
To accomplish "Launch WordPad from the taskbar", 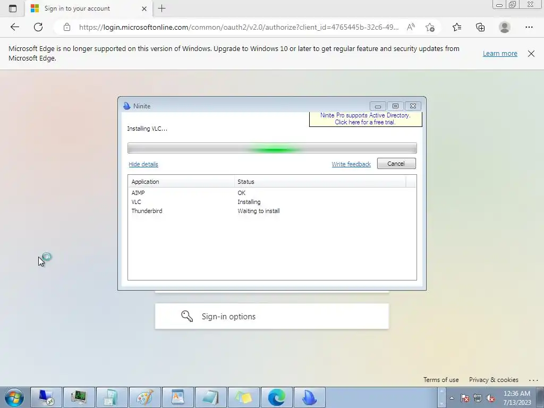I will [177, 397].
